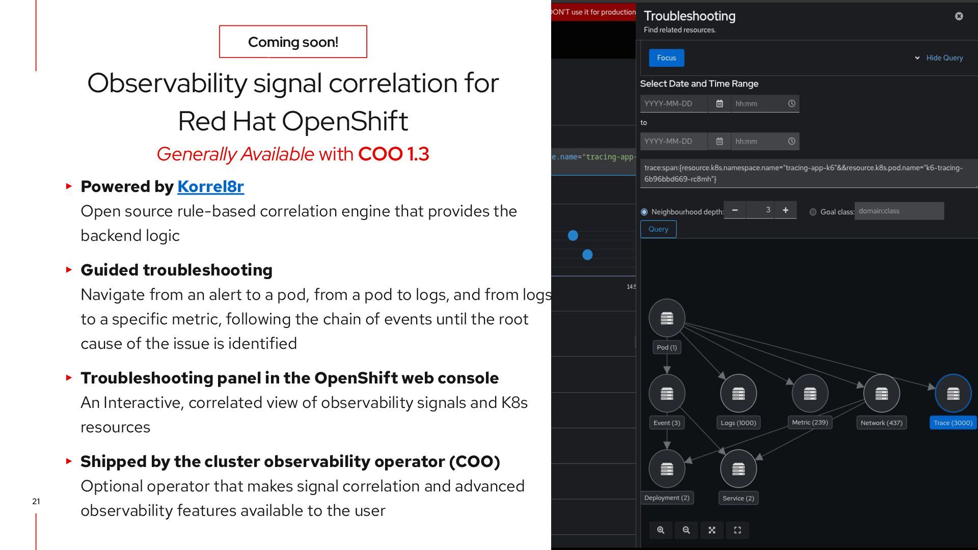Click the start time clock icon
Viewport: 978px width, 550px height.
[792, 104]
